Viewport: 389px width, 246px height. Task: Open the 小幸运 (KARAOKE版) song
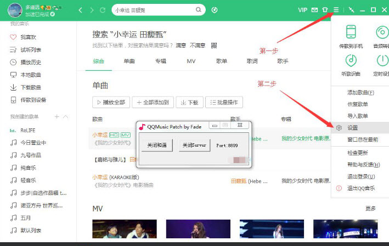(116, 177)
